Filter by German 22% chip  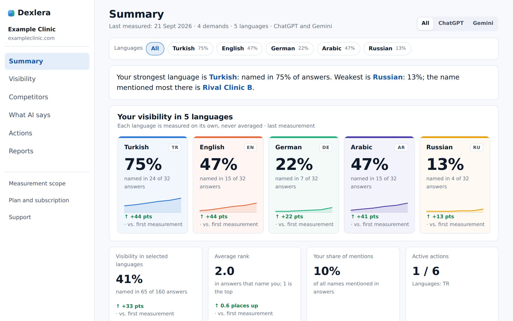(x=290, y=49)
